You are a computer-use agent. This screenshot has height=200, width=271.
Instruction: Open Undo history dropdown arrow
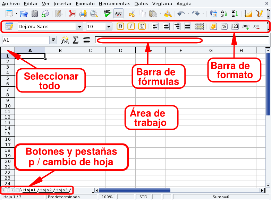[x=188, y=13]
